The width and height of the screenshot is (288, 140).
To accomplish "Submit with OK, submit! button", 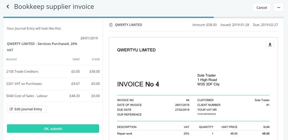I will coord(53,129).
